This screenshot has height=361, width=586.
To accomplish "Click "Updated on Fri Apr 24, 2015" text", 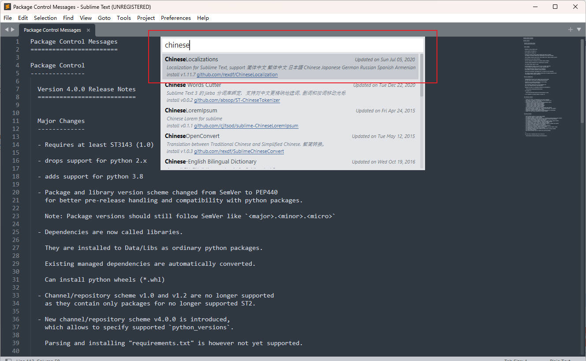I will [x=385, y=111].
